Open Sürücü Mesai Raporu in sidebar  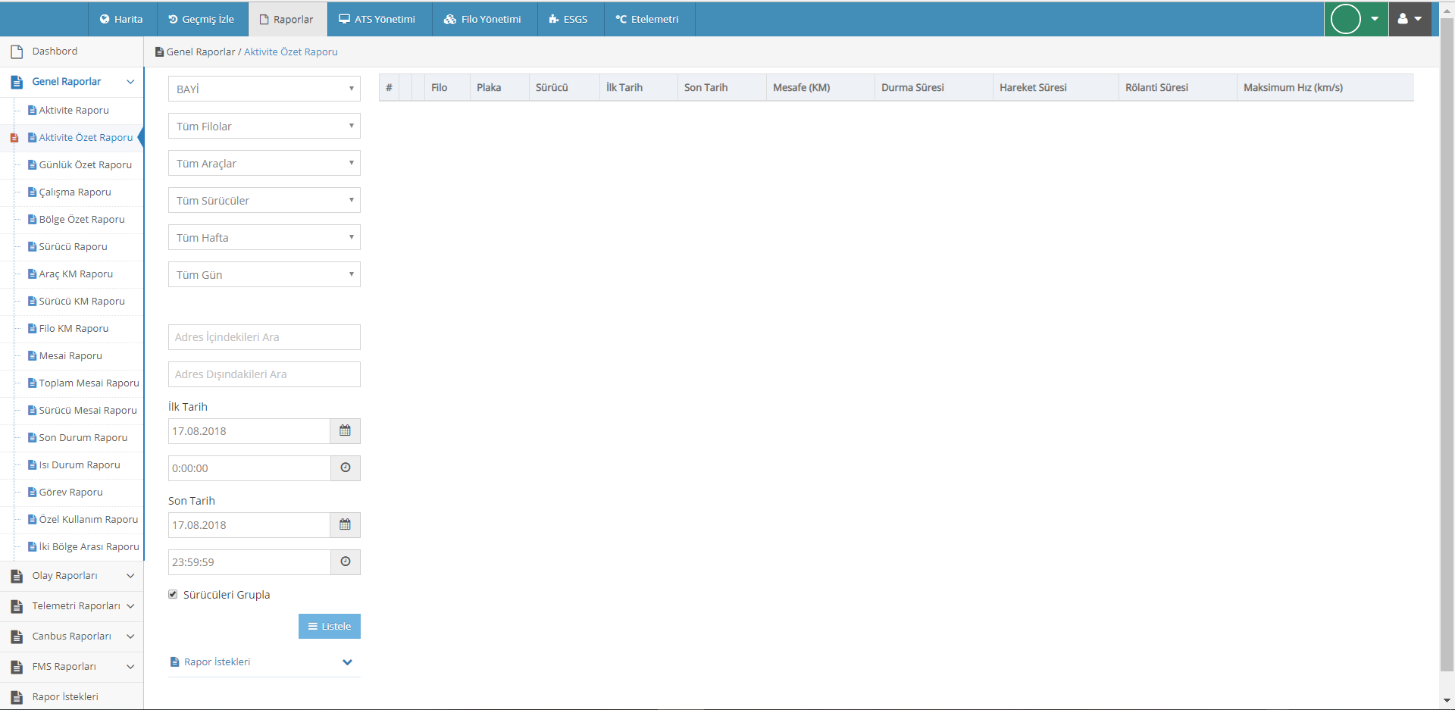[88, 411]
